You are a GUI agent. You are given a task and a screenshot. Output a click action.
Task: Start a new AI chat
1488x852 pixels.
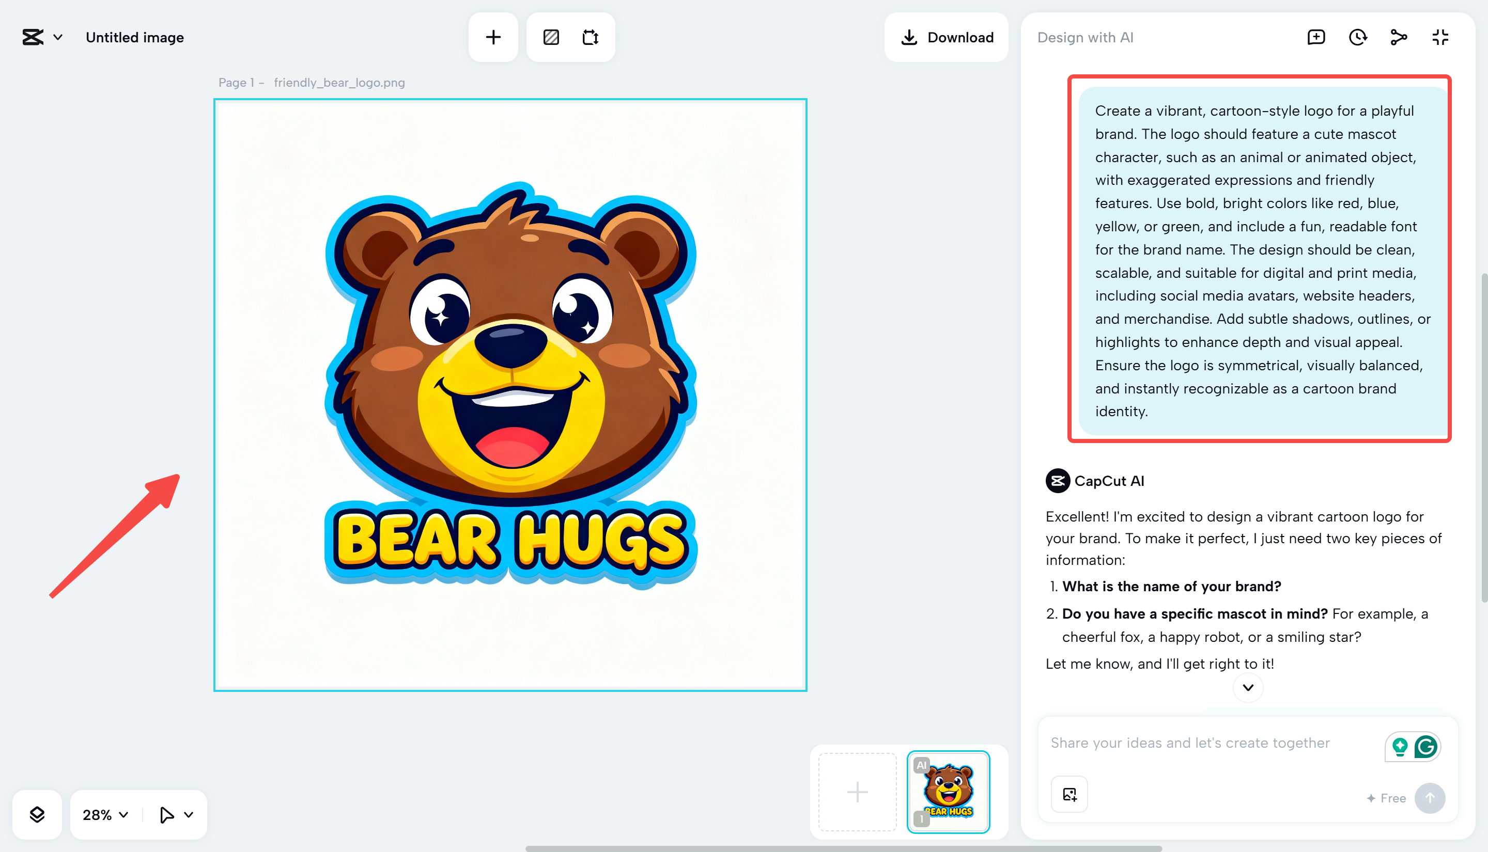1316,38
